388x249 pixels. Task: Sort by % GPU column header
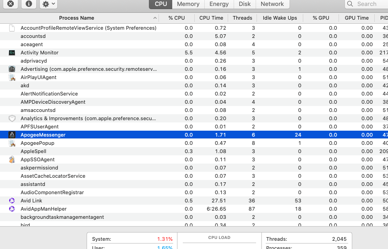click(321, 18)
